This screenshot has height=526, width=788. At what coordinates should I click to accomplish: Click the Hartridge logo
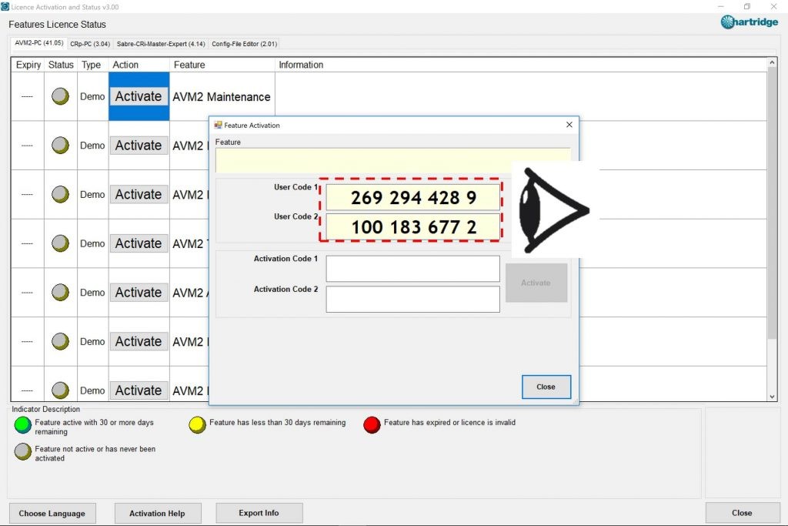[x=750, y=22]
